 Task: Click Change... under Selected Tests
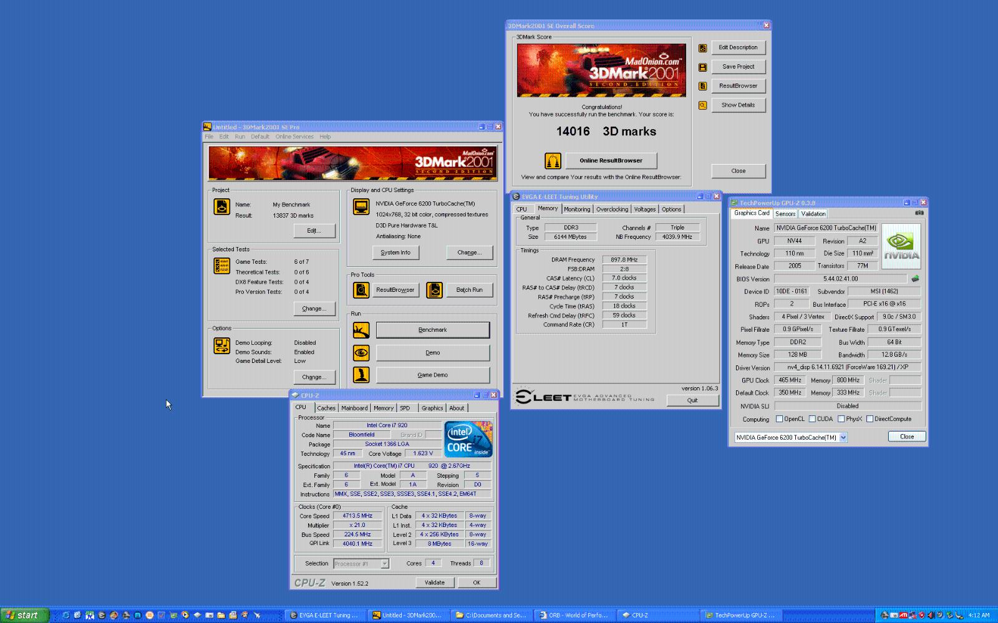tap(314, 309)
